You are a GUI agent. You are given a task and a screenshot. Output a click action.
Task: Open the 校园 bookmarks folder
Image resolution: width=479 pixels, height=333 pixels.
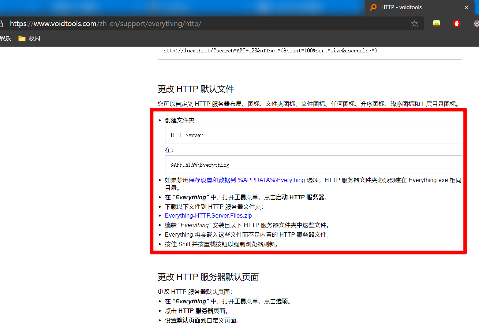29,38
